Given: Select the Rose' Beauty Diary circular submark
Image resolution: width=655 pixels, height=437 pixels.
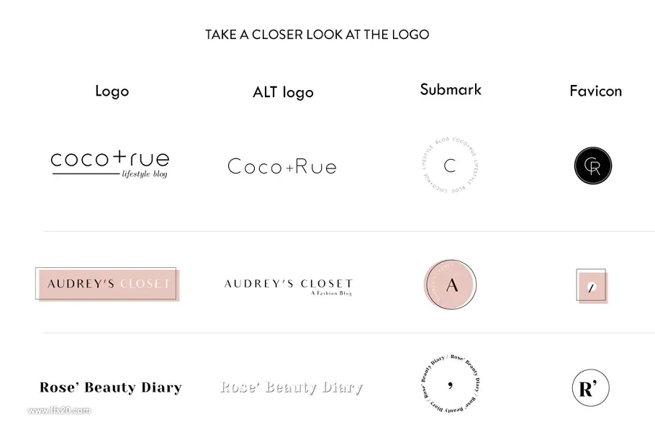Looking at the screenshot, I should pyautogui.click(x=451, y=384).
